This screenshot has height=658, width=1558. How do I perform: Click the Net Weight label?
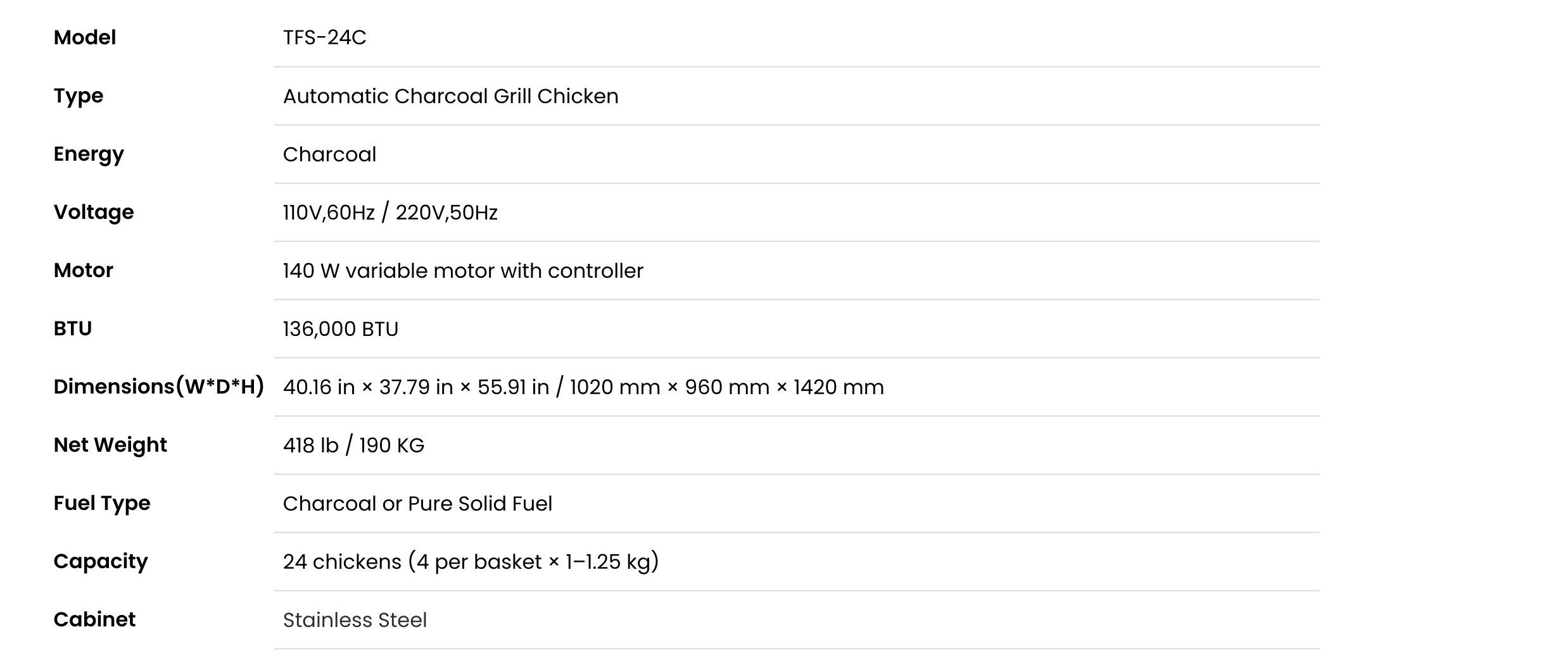point(110,445)
